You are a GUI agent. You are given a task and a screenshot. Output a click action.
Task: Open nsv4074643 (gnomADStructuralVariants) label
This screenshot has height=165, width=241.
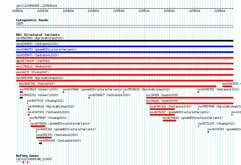click(x=193, y=118)
